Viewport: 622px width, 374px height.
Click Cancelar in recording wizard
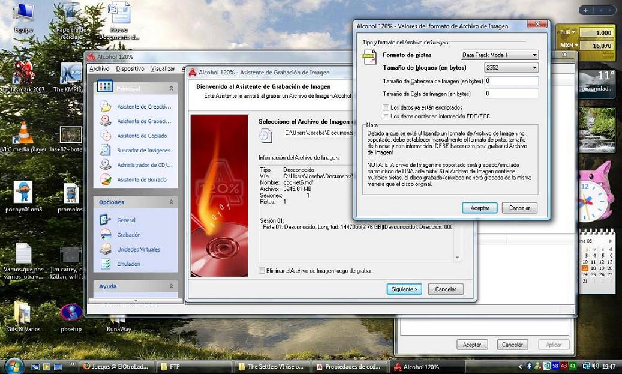pos(446,289)
